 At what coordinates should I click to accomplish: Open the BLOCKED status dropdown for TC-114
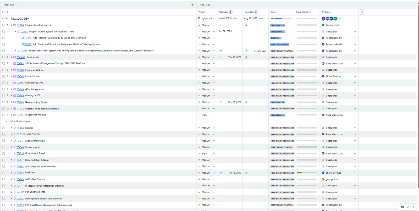click(276, 38)
